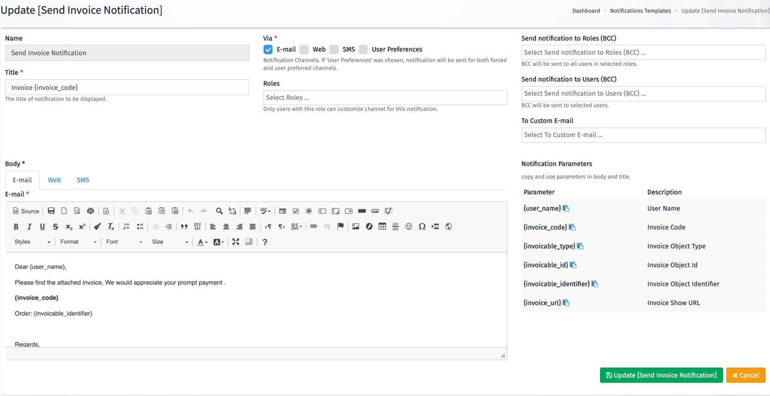
Task: Open the Styles dropdown
Action: click(x=32, y=242)
